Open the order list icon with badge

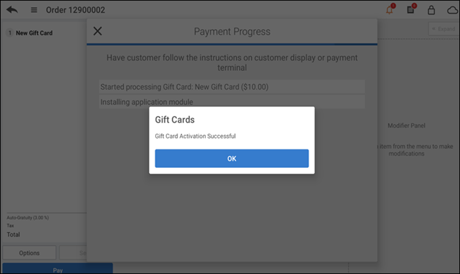pos(411,10)
